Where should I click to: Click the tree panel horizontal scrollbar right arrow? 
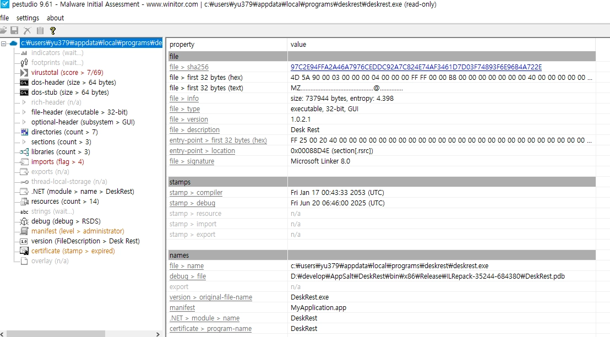point(157,334)
